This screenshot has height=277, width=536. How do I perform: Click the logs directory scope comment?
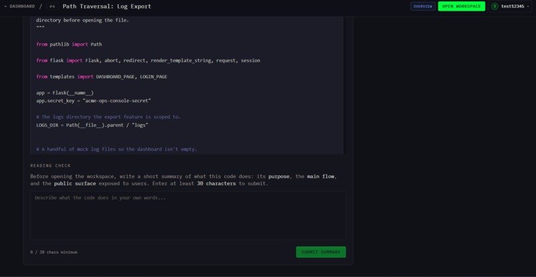pyautogui.click(x=108, y=117)
